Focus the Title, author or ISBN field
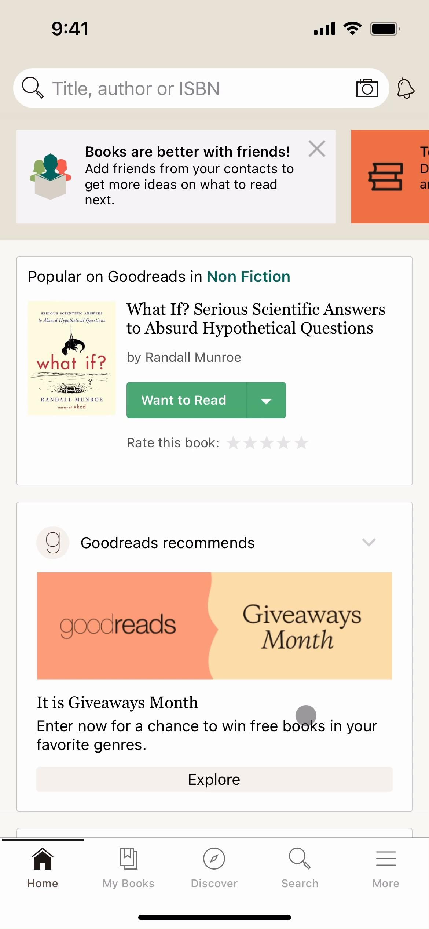This screenshot has height=929, width=429. [198, 88]
